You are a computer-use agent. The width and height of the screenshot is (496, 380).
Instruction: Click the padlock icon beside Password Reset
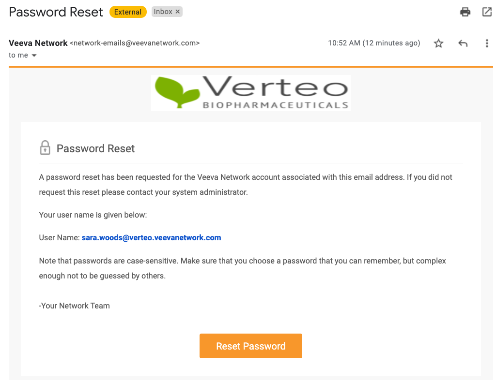(45, 148)
